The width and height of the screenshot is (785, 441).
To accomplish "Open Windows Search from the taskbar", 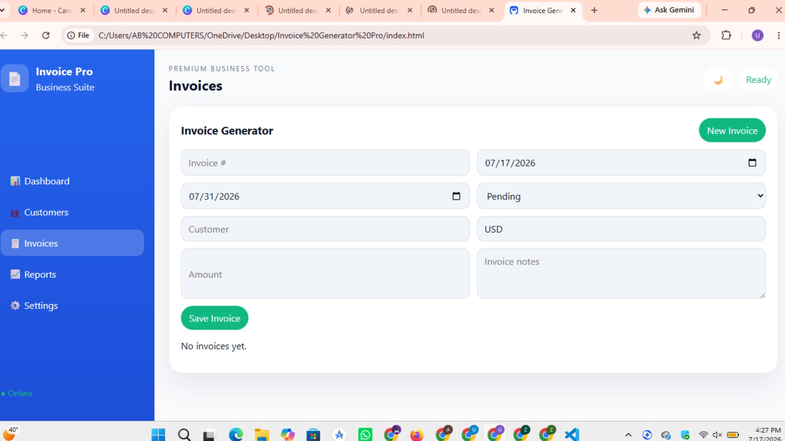I will (184, 434).
